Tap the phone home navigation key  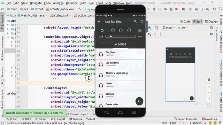[120, 112]
